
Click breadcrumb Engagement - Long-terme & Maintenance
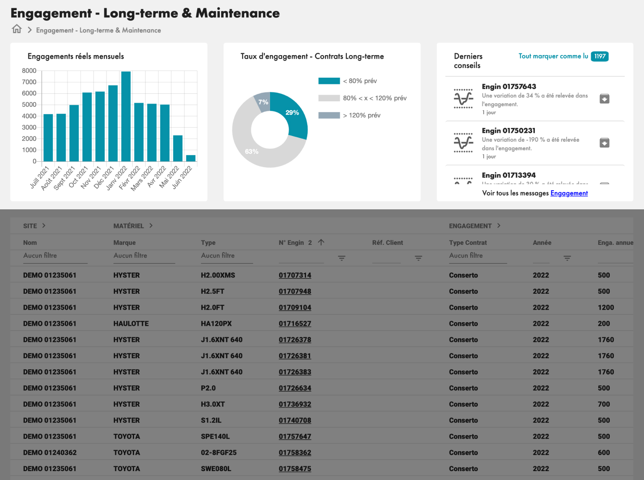[x=99, y=30]
